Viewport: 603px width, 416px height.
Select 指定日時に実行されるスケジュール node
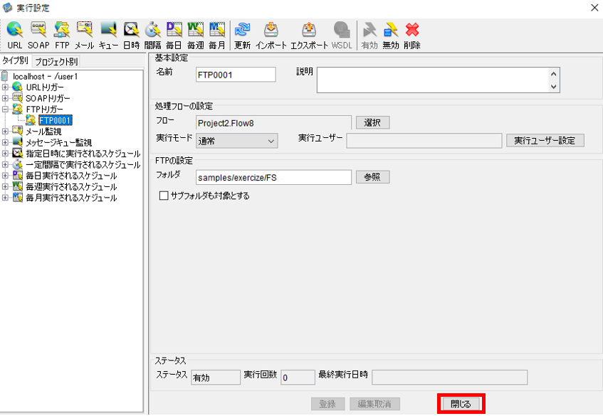pyautogui.click(x=83, y=154)
